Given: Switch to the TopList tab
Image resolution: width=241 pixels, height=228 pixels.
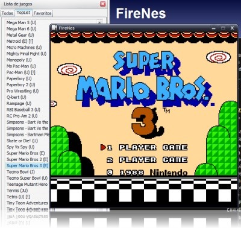Looking at the screenshot, I should [x=23, y=13].
